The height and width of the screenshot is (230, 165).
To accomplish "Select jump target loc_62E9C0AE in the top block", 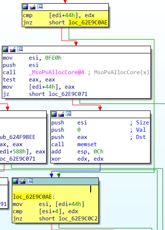I will tap(88, 23).
